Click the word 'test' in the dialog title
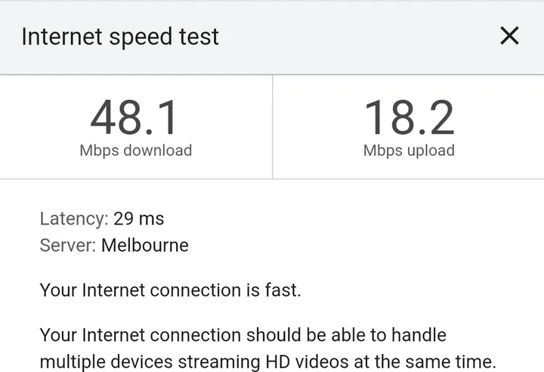Viewport: 544px width, 372px height. point(198,36)
